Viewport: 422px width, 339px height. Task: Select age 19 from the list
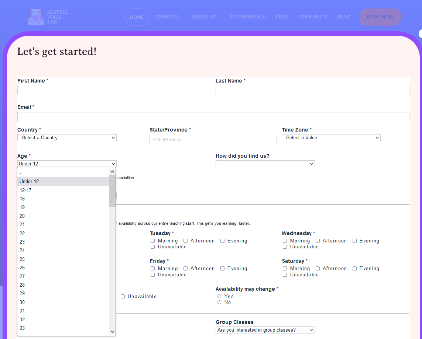[x=63, y=207]
